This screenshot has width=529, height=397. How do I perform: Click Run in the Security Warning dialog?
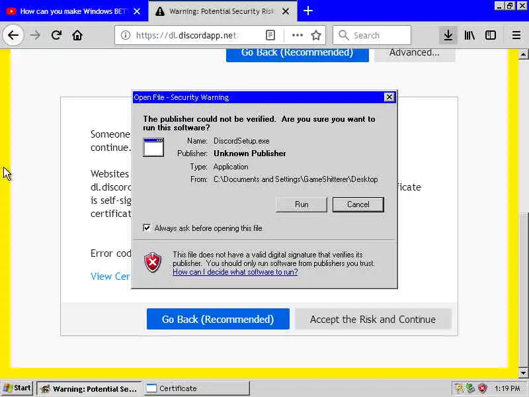pos(302,204)
